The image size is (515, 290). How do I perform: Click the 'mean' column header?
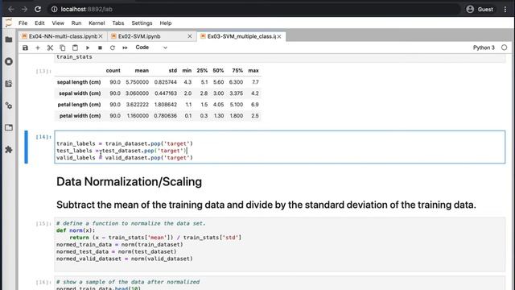pyautogui.click(x=142, y=71)
